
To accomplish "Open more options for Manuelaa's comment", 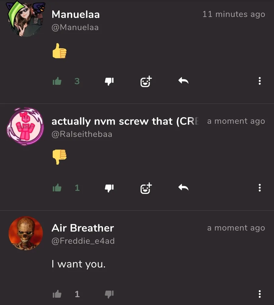I will (260, 81).
